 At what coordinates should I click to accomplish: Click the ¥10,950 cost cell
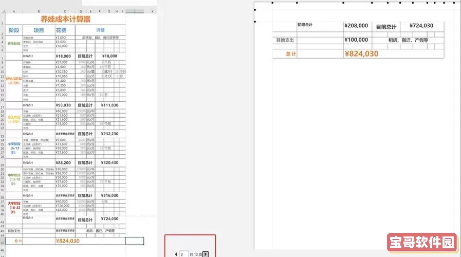(x=65, y=76)
